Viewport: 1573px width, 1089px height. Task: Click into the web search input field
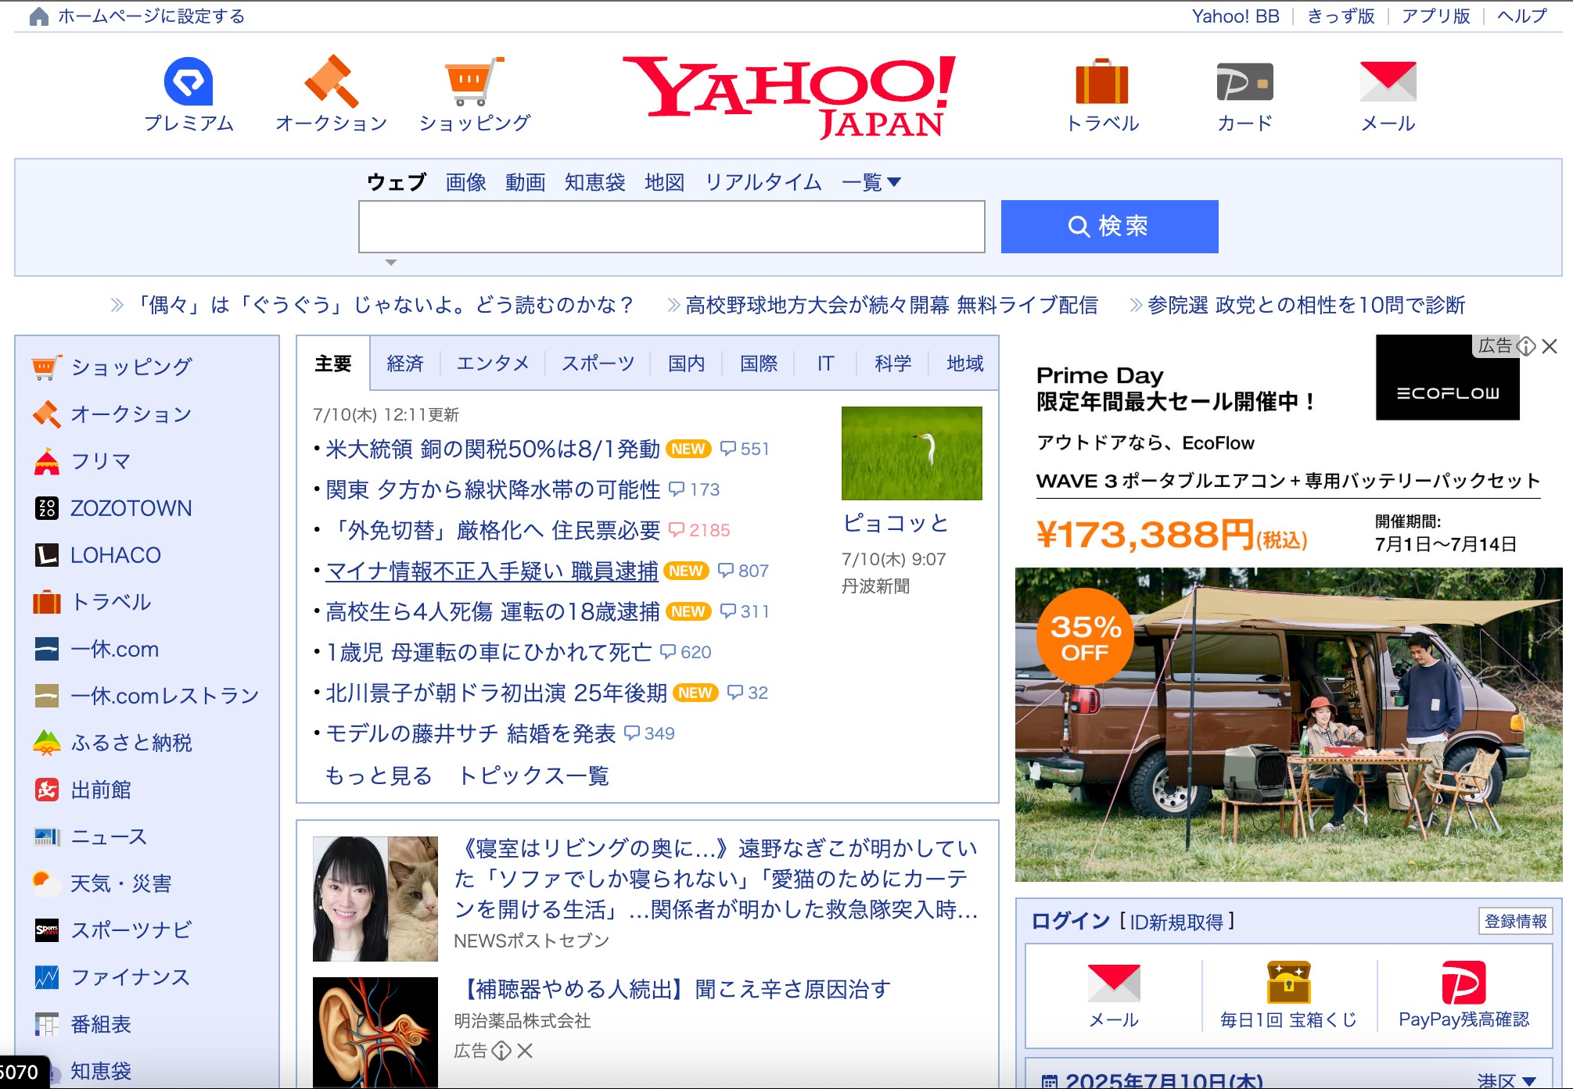tap(671, 227)
